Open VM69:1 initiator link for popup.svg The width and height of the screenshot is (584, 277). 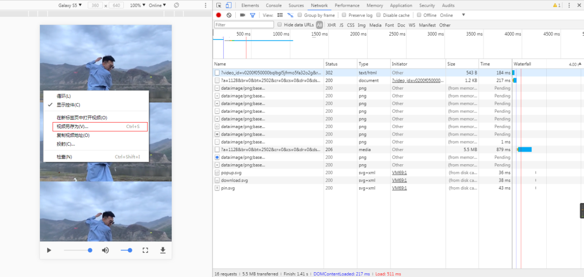tap(399, 173)
